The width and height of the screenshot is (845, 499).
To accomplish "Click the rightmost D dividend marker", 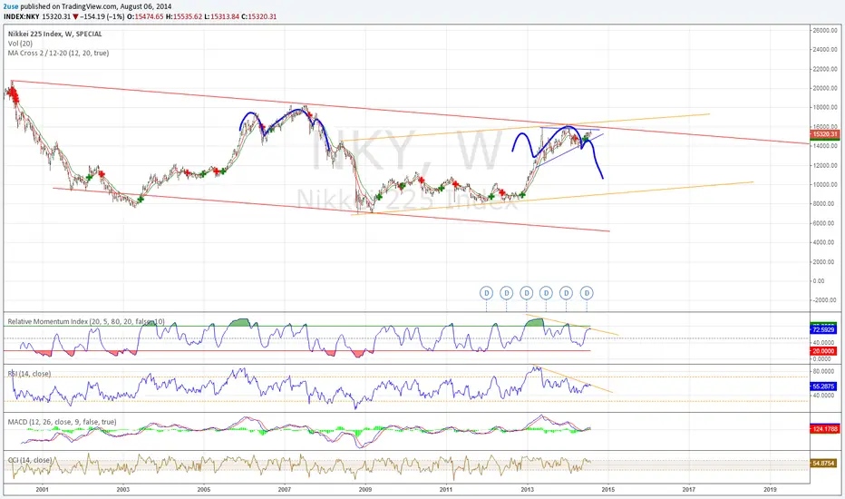I will pos(587,293).
